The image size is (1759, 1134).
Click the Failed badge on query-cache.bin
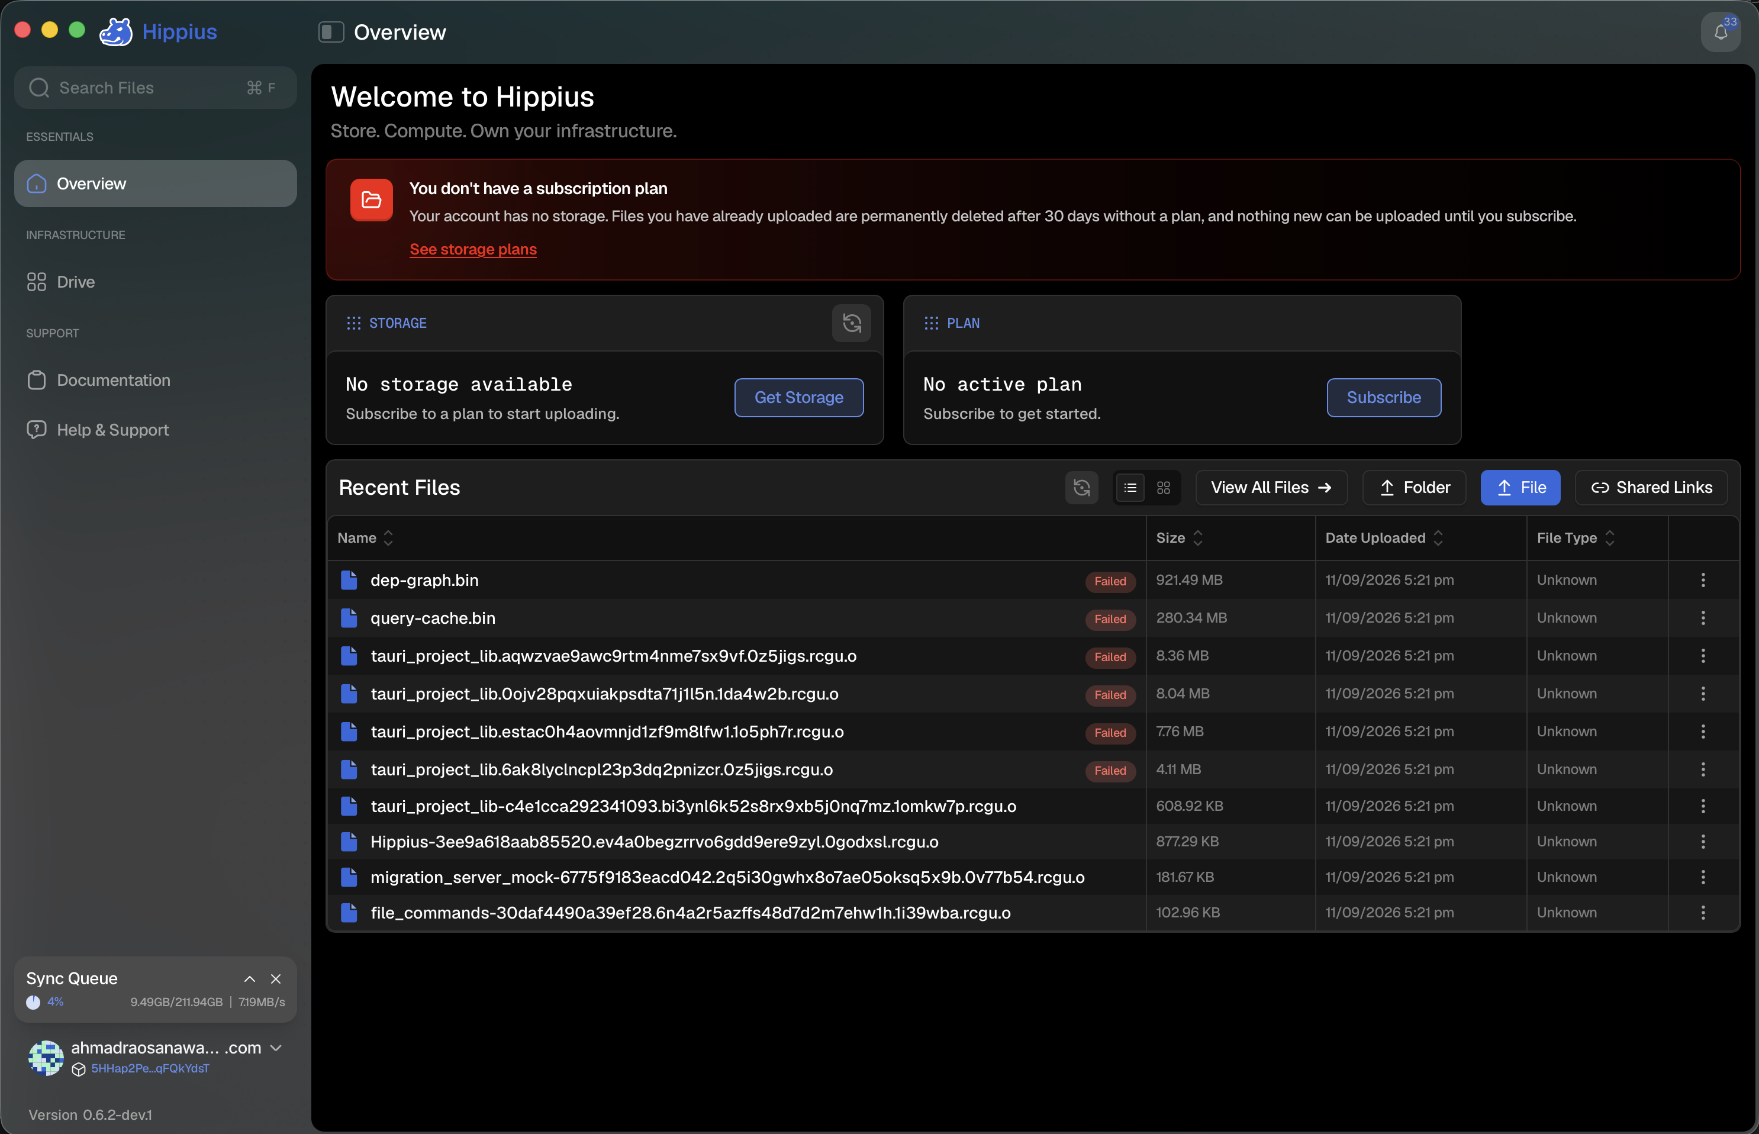(1110, 619)
